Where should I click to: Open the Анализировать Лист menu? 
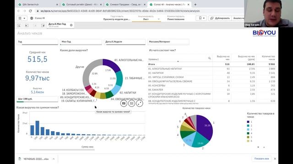[146, 18]
